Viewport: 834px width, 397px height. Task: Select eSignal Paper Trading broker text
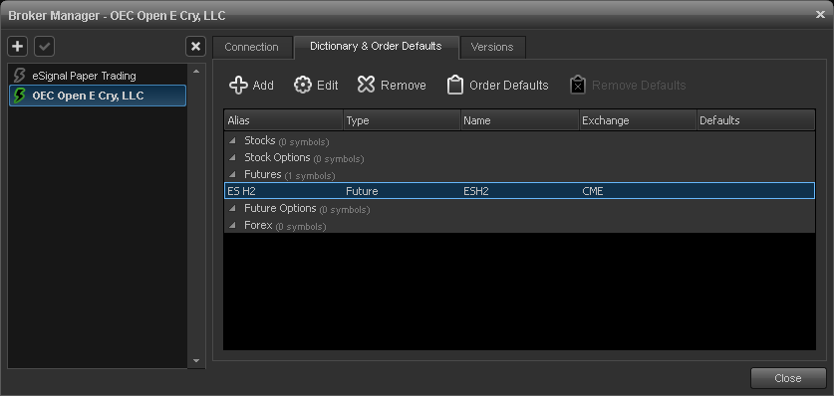pos(84,76)
